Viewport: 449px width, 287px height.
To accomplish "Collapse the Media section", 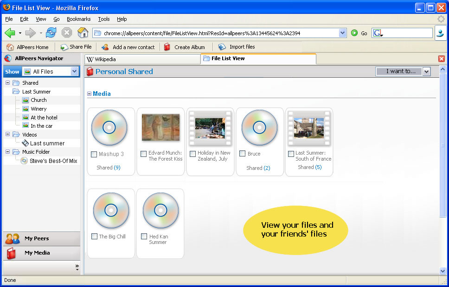I will point(89,94).
